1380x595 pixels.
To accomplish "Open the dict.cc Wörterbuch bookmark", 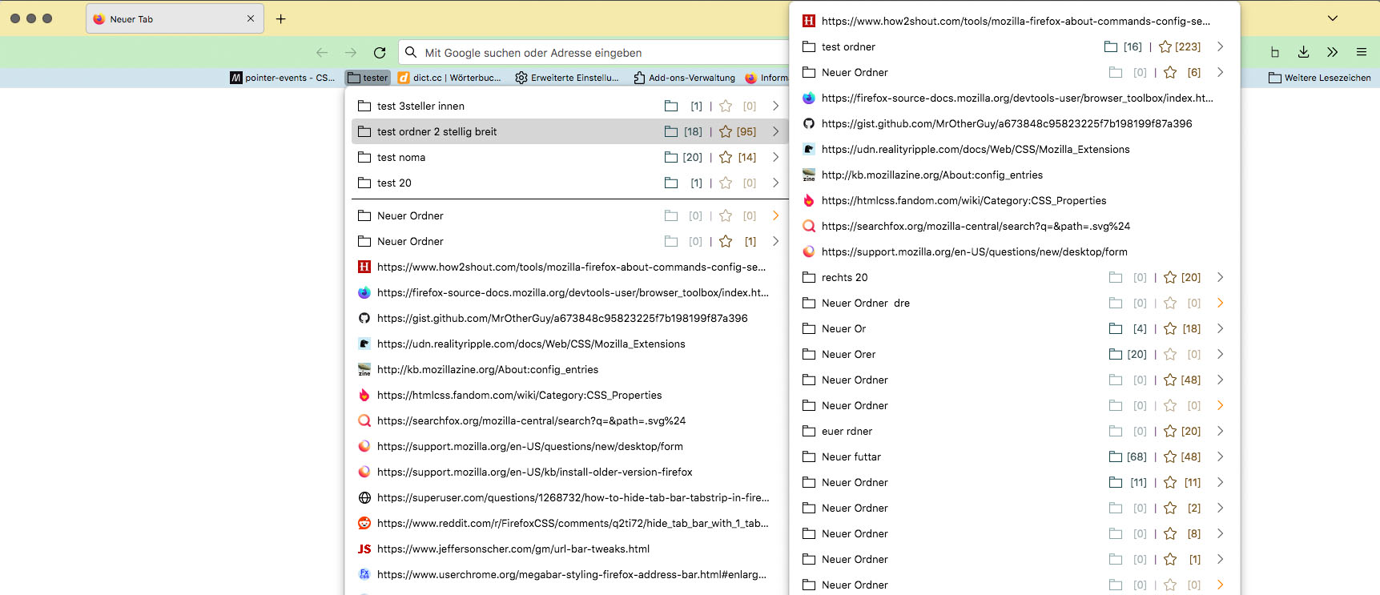I will click(x=449, y=78).
